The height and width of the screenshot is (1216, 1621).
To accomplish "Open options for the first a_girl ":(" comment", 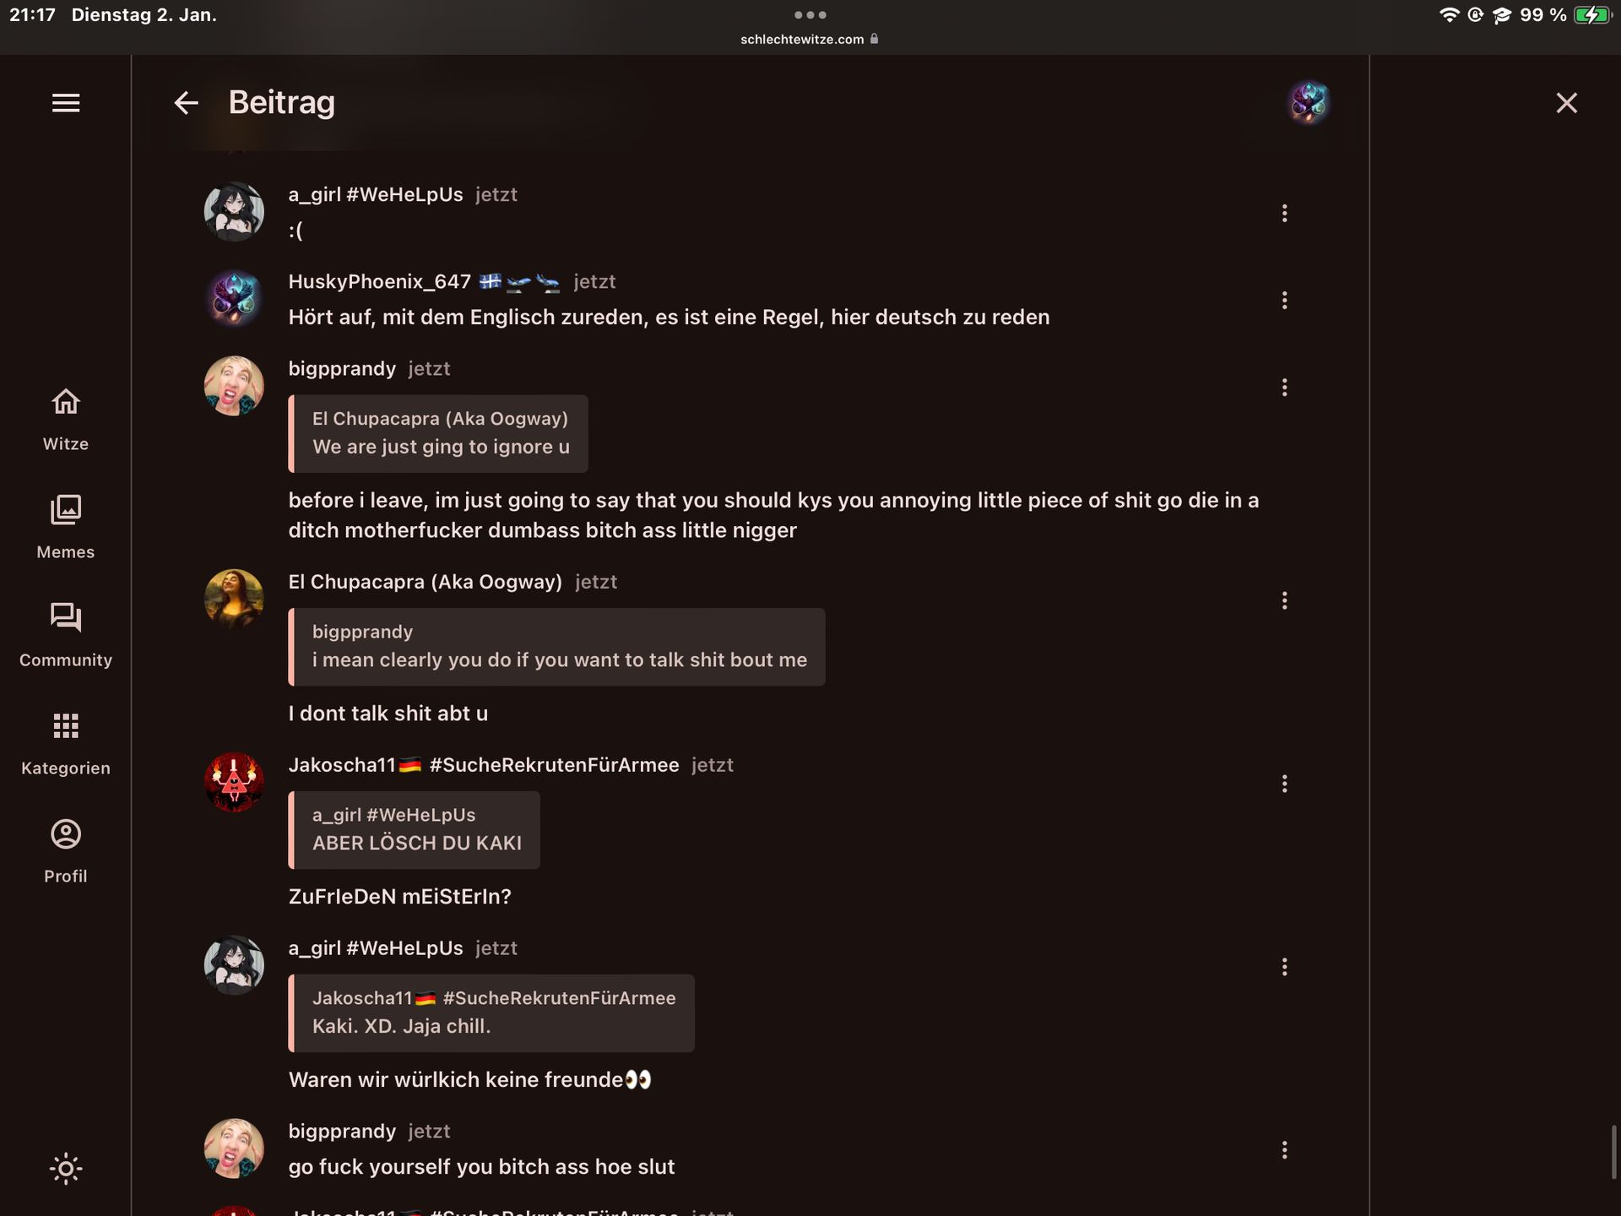I will [x=1284, y=213].
